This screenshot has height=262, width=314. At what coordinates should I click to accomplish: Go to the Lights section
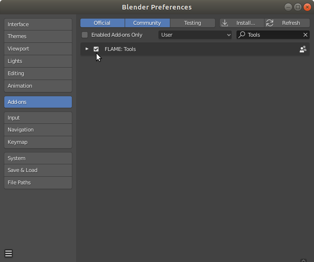point(38,61)
